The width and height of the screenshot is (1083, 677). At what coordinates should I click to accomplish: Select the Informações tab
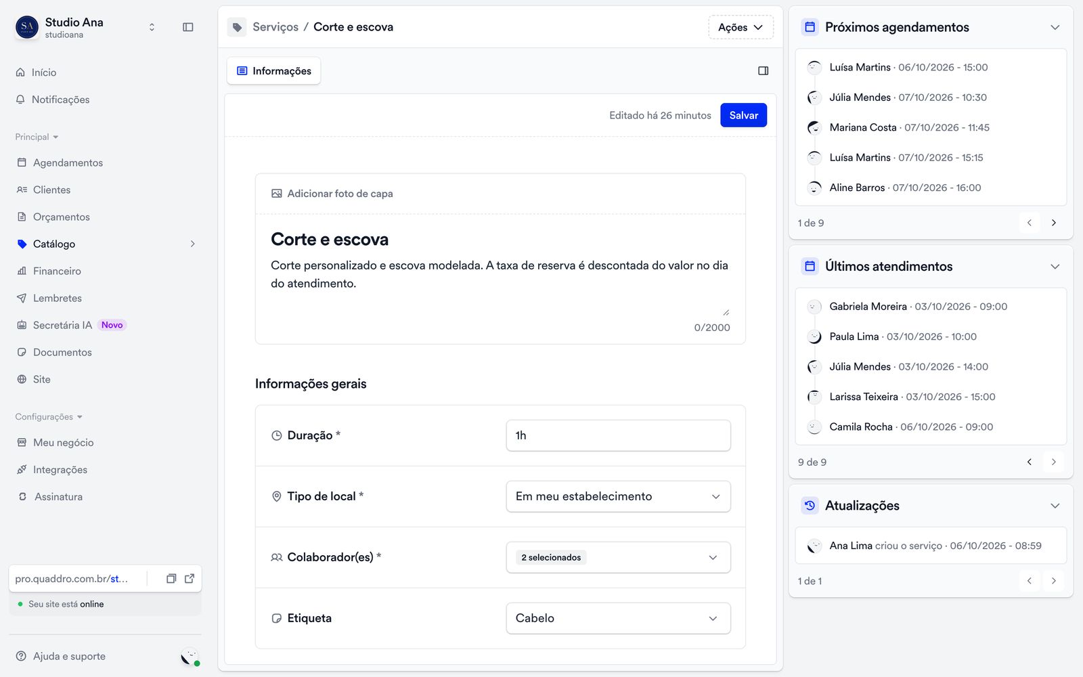coord(273,71)
